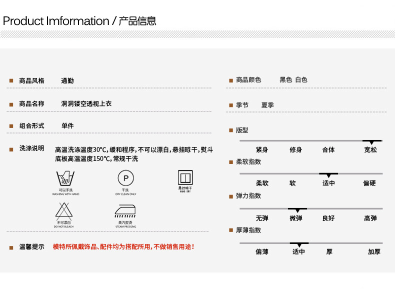Click the 紧身 fit option

pos(262,149)
